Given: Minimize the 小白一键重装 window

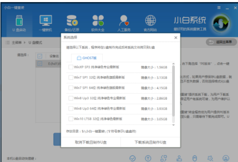Looking at the screenshot, I should pos(227,8).
